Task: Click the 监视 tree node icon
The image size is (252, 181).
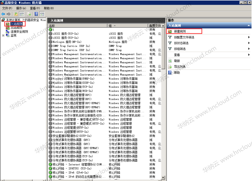Action: (8, 35)
